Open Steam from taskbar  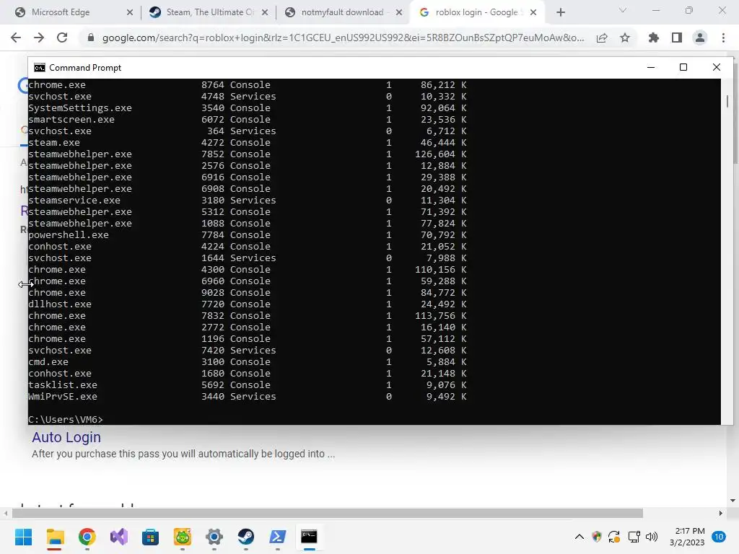(x=245, y=537)
